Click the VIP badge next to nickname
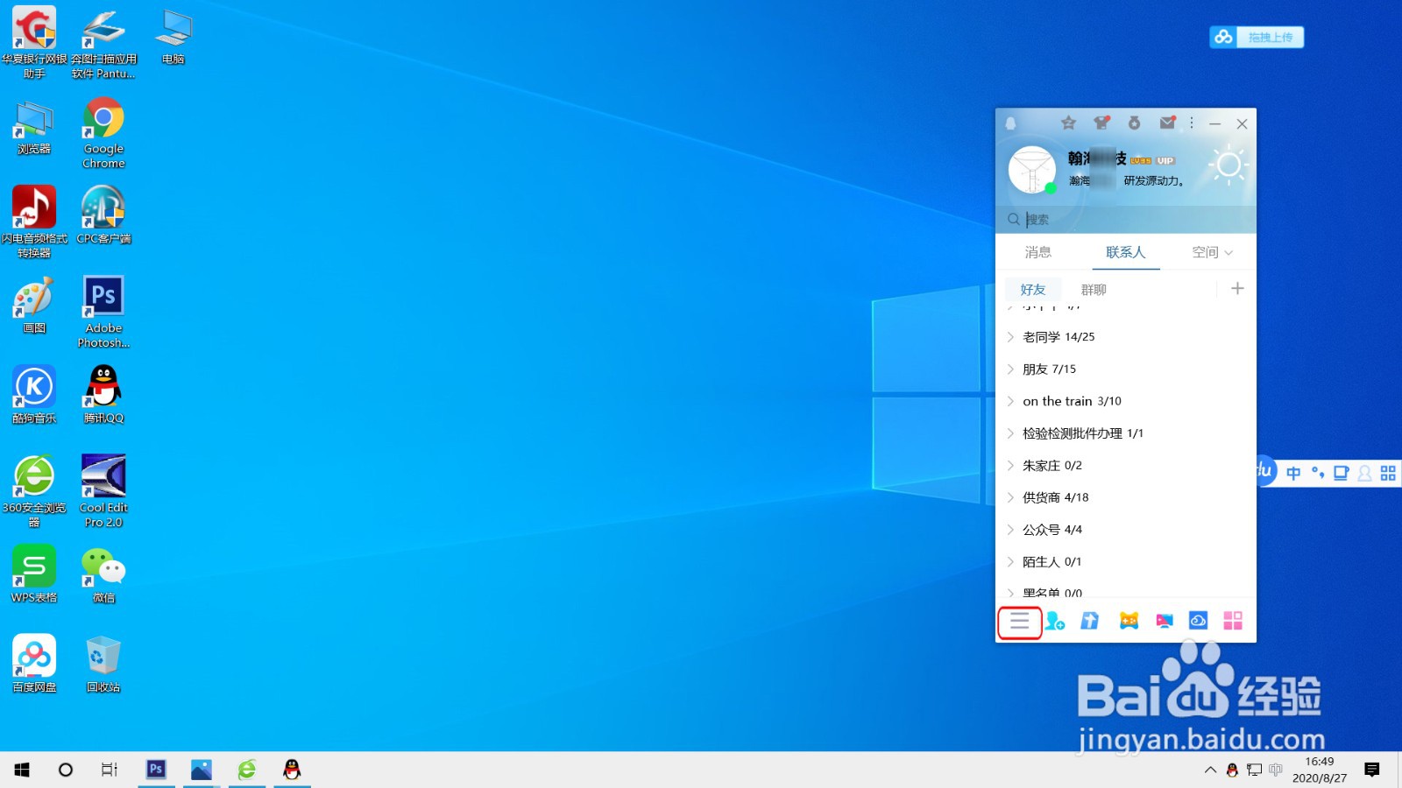 click(x=1165, y=161)
